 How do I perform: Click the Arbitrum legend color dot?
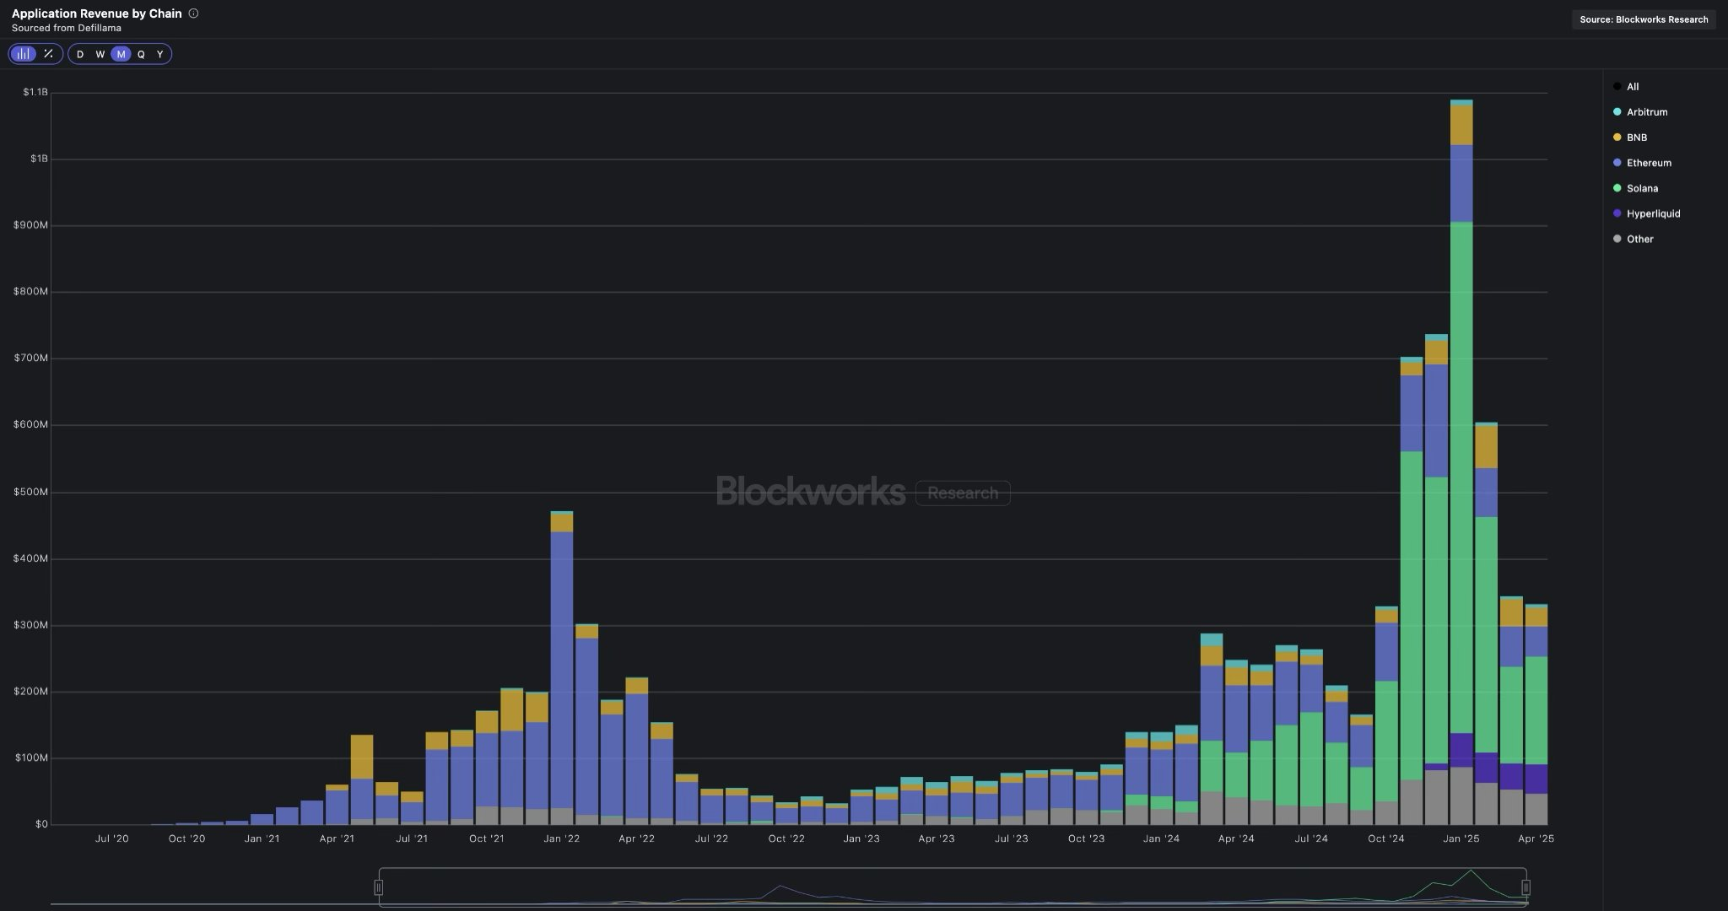[x=1617, y=112]
